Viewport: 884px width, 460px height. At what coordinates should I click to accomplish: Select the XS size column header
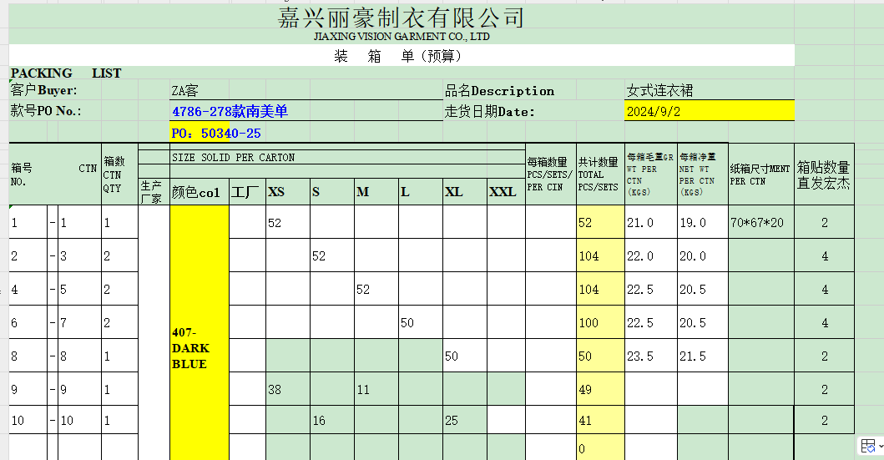276,192
